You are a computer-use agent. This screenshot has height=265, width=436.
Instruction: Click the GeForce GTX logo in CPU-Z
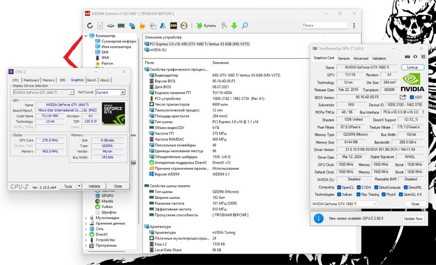pyautogui.click(x=113, y=114)
